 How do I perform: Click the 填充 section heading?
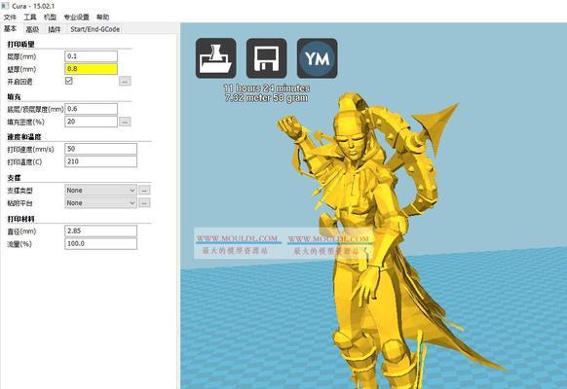click(14, 96)
